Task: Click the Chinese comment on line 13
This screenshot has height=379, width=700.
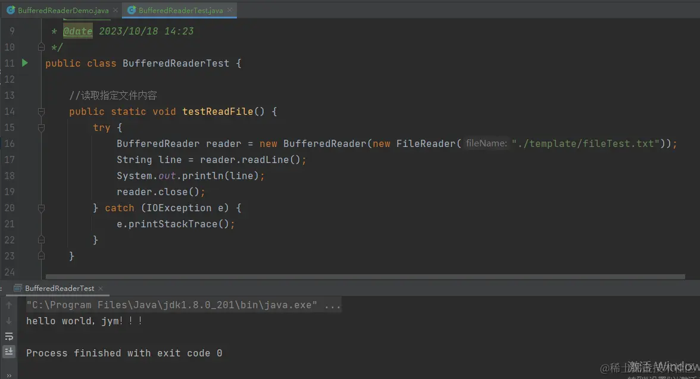Action: pyautogui.click(x=113, y=96)
